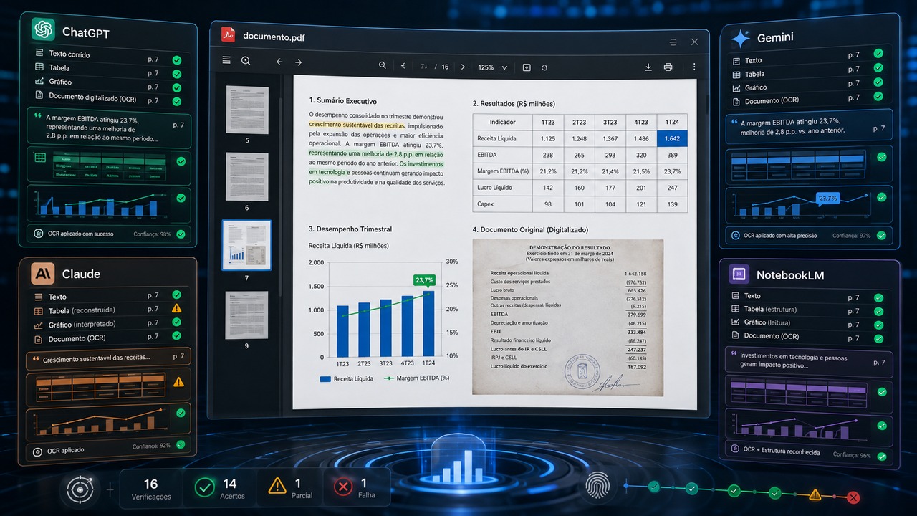The image size is (917, 516).
Task: Download the PDF with the download icon
Action: [648, 67]
